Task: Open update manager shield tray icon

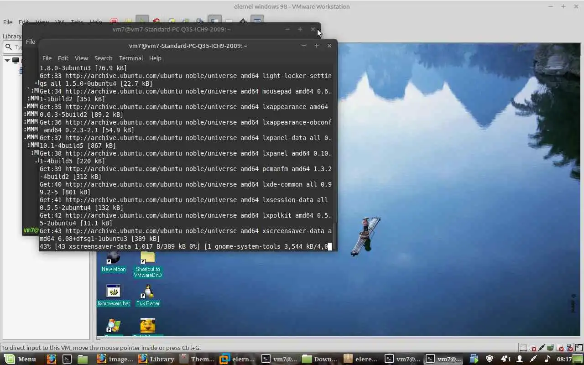Action: [x=490, y=359]
